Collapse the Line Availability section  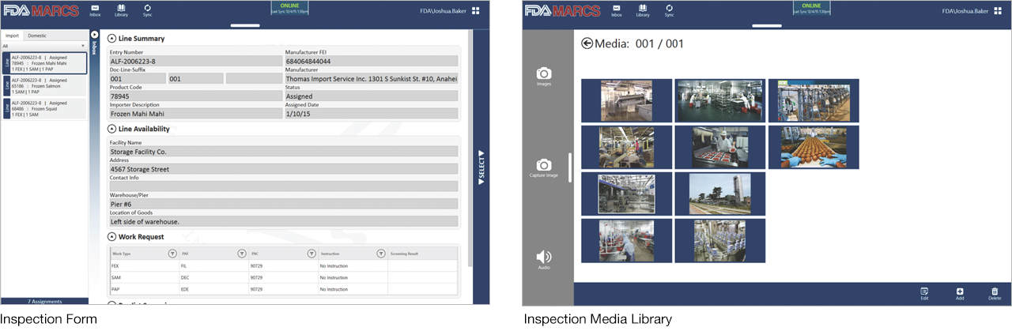[111, 129]
